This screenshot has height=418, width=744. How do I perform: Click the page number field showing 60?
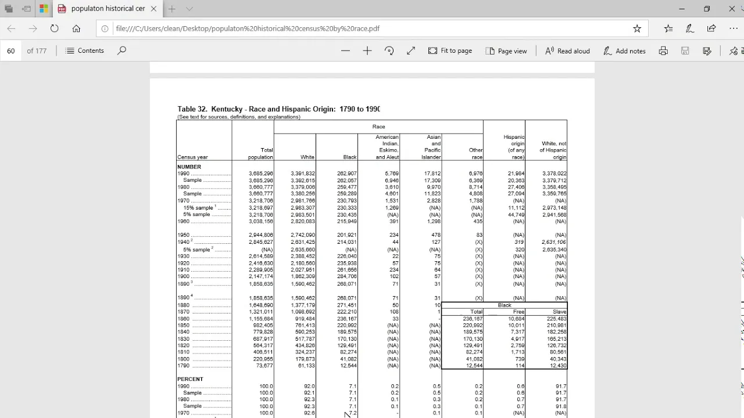pyautogui.click(x=11, y=51)
